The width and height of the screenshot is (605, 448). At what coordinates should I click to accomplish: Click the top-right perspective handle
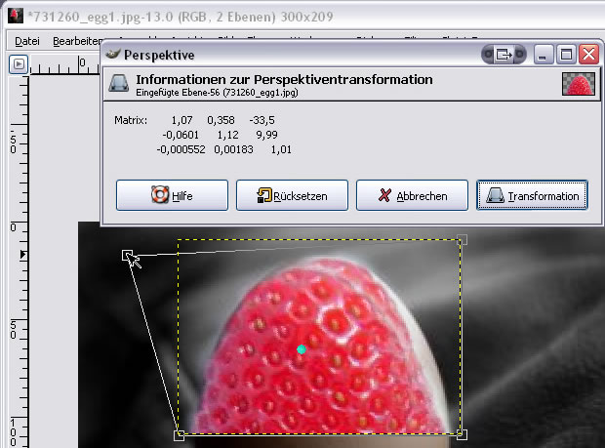[x=462, y=239]
